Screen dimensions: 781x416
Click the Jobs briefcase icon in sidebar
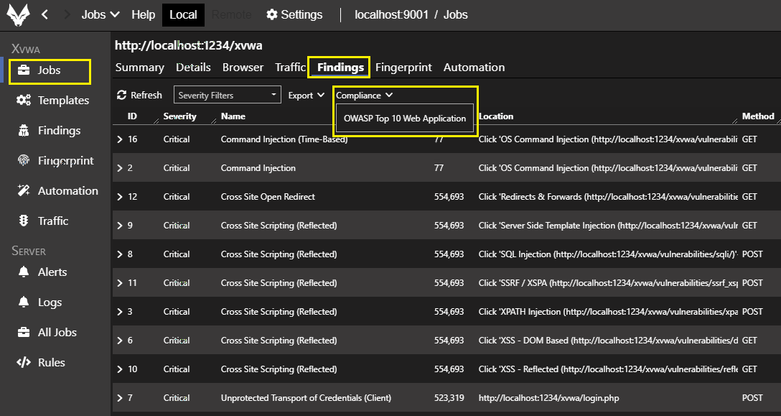pyautogui.click(x=24, y=70)
